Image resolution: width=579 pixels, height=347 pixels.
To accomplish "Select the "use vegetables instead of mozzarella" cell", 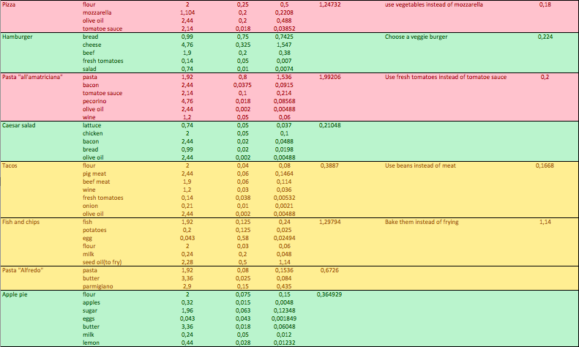I will click(x=434, y=4).
